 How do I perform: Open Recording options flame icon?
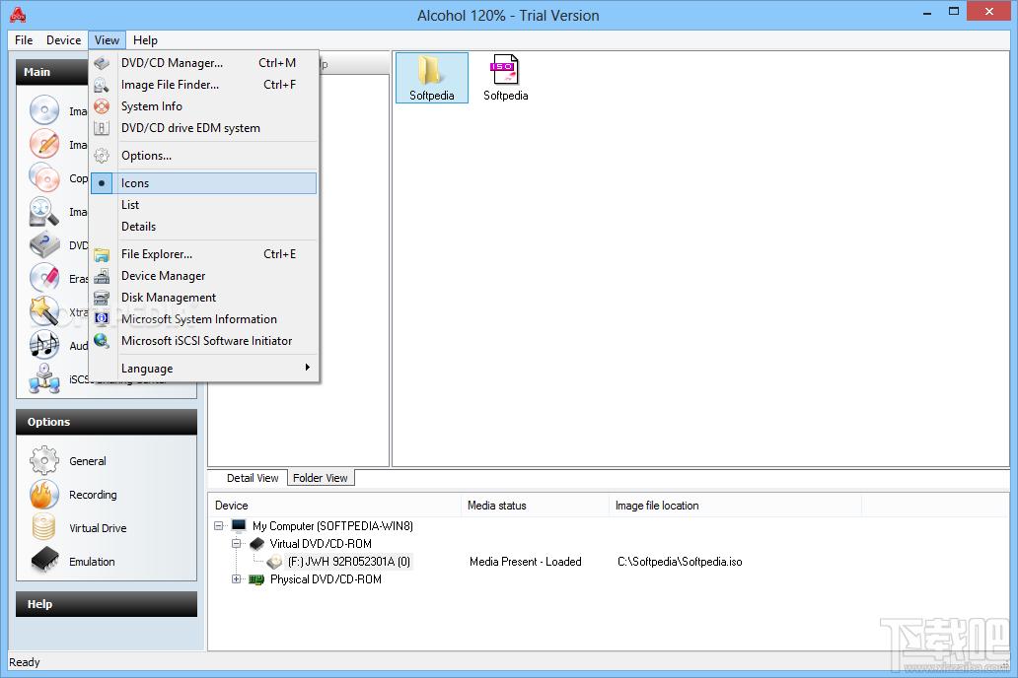click(x=44, y=495)
